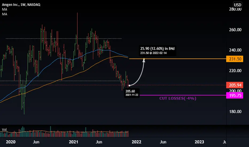Click the 260.00 price axis label
Screen dimensions: 249x147
point(235,30)
